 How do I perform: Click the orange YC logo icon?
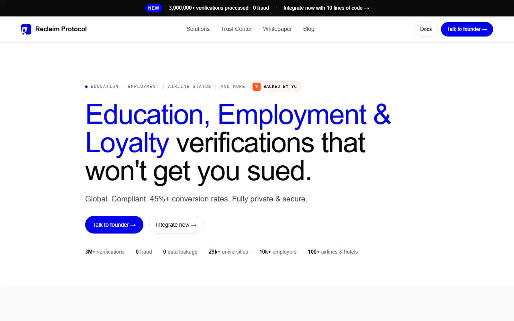click(x=257, y=87)
